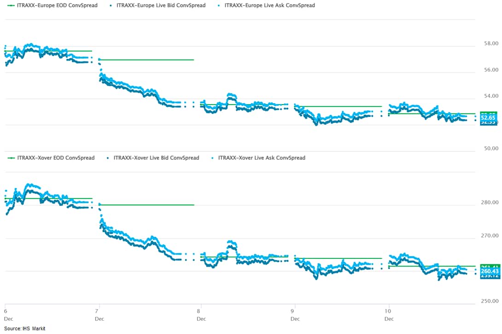Click the 260.43 current value label
The width and height of the screenshot is (502, 334).
(489, 272)
